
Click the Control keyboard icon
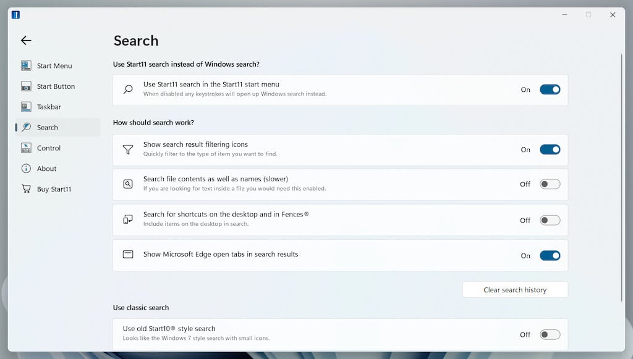26,148
